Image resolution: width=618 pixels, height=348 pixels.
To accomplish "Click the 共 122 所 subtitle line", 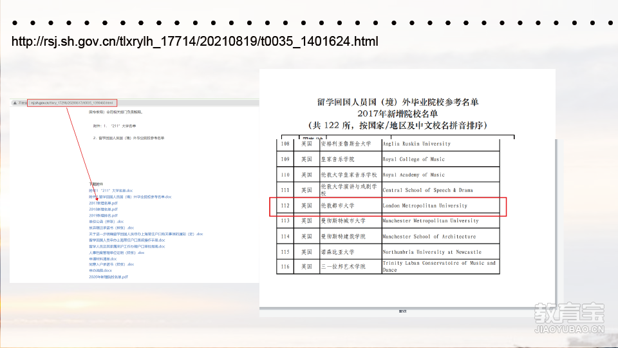I will 398,126.
